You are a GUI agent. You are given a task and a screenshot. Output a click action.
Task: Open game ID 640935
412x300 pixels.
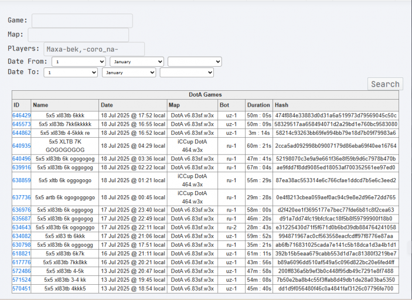click(22, 145)
